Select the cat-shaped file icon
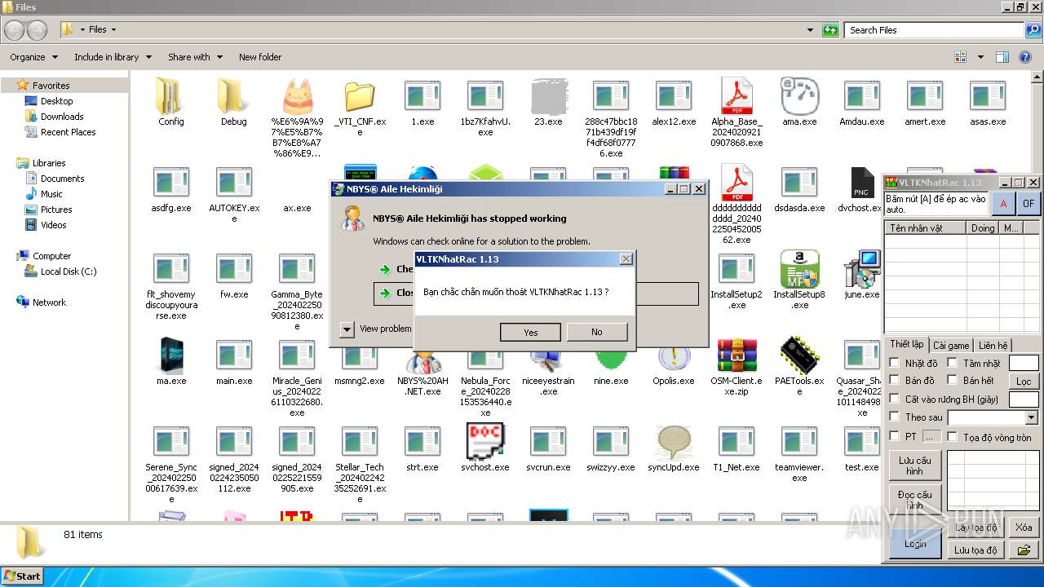Screen dimensions: 1044x587 coord(297,97)
